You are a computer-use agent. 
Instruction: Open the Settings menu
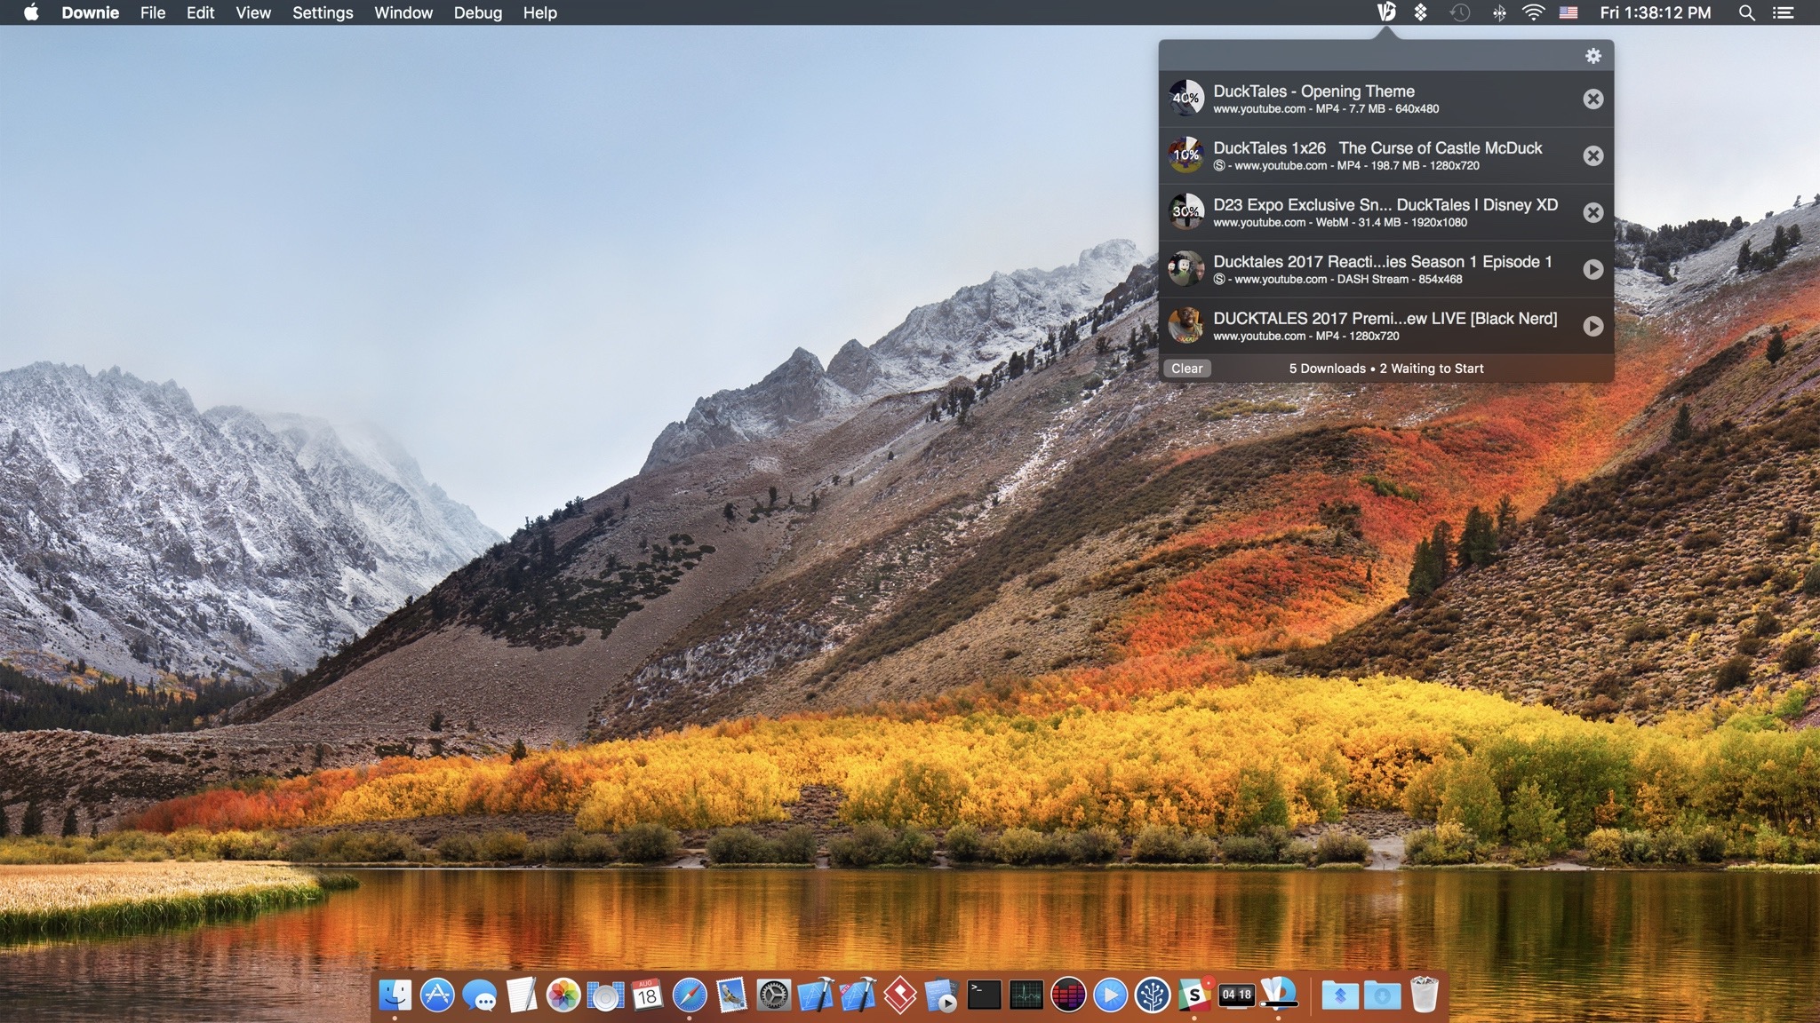tap(323, 12)
